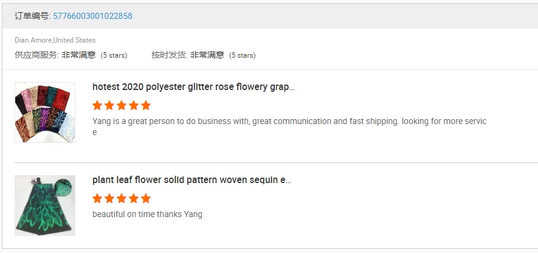This screenshot has height=253, width=538.
Task: Click second star under plant leaf product
Action: pos(109,198)
